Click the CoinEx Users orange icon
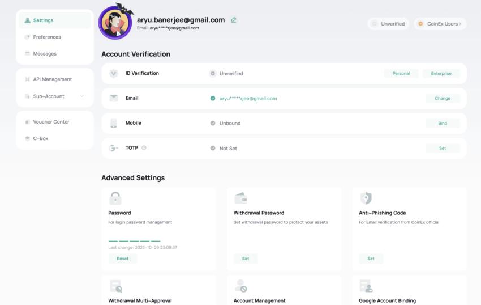The height and width of the screenshot is (305, 481). pos(420,24)
